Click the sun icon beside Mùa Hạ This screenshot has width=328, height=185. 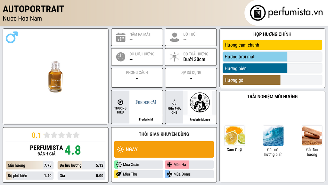tap(169, 165)
